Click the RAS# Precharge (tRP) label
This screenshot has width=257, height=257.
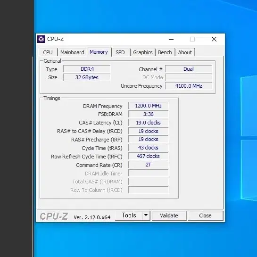coord(97,140)
